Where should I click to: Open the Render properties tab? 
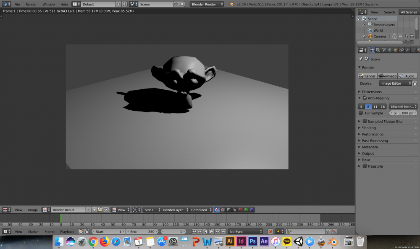(x=372, y=50)
